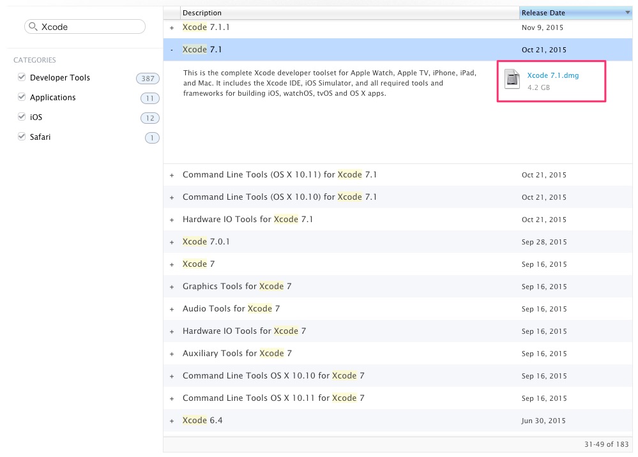This screenshot has width=638, height=457.
Task: Click the Safari count badge 1
Action: point(152,138)
